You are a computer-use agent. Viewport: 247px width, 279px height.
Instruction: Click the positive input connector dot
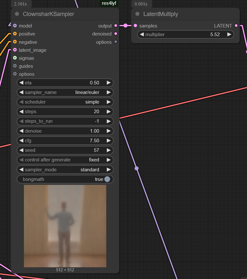[x=15, y=34]
